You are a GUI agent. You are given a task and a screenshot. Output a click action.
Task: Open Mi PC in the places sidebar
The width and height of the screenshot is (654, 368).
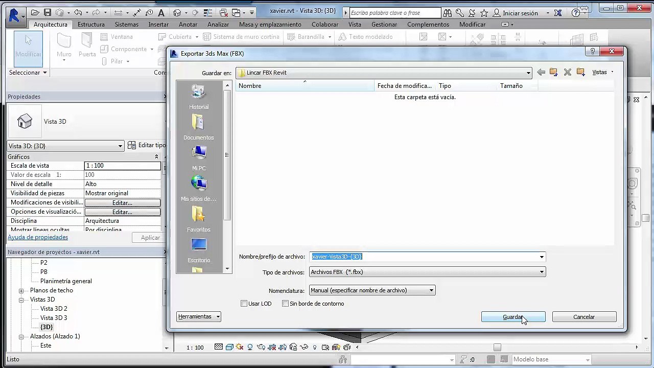[x=199, y=158]
